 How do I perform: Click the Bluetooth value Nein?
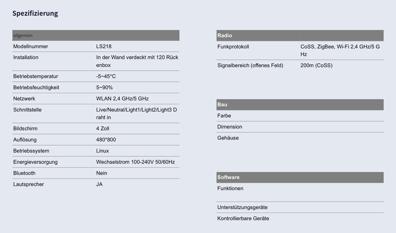tap(102, 173)
